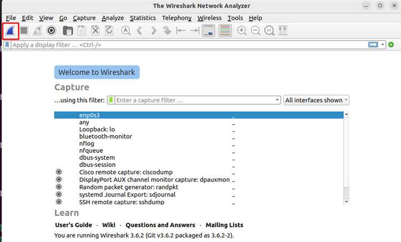401x242 pixels.
Task: Open the Help menu
Action: (255, 18)
